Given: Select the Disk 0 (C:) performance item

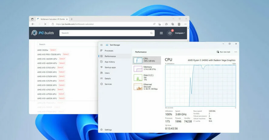Looking at the screenshot, I should [147, 78].
